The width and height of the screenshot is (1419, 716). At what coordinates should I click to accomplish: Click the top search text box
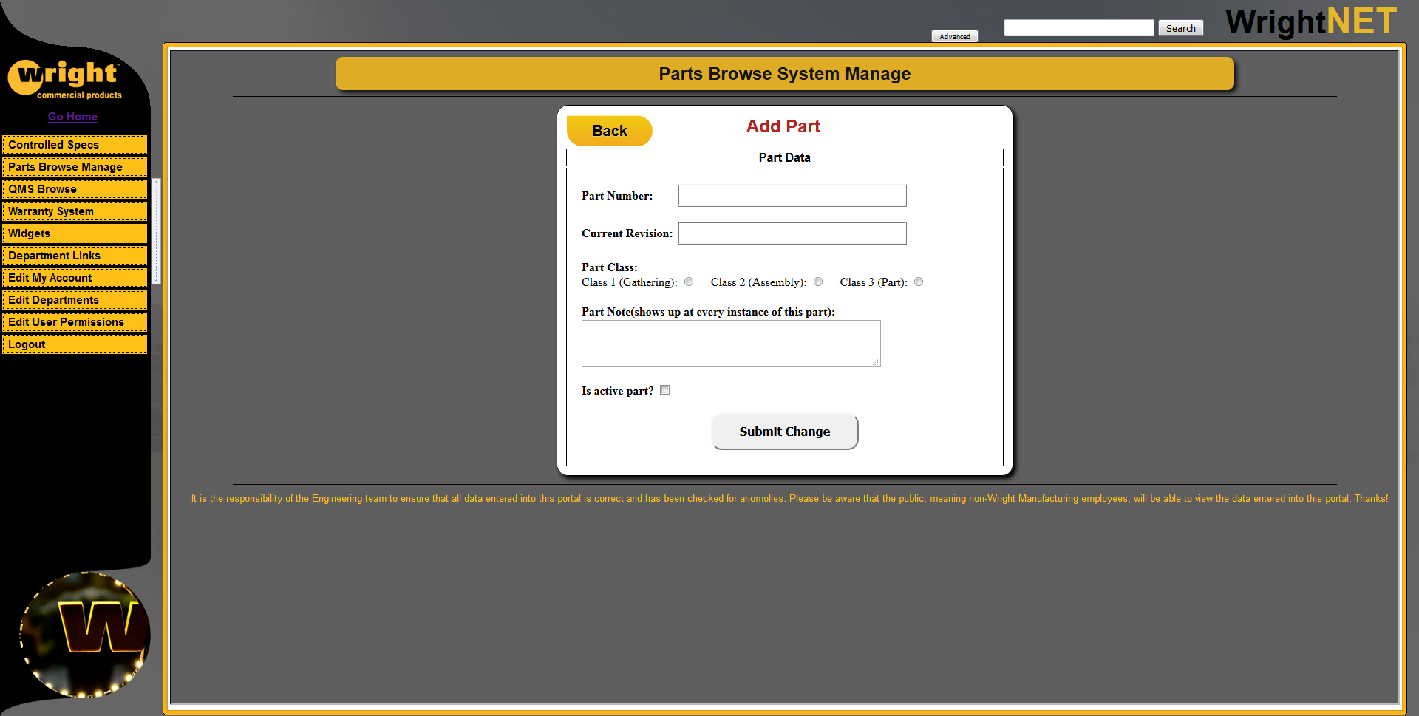(x=1079, y=28)
